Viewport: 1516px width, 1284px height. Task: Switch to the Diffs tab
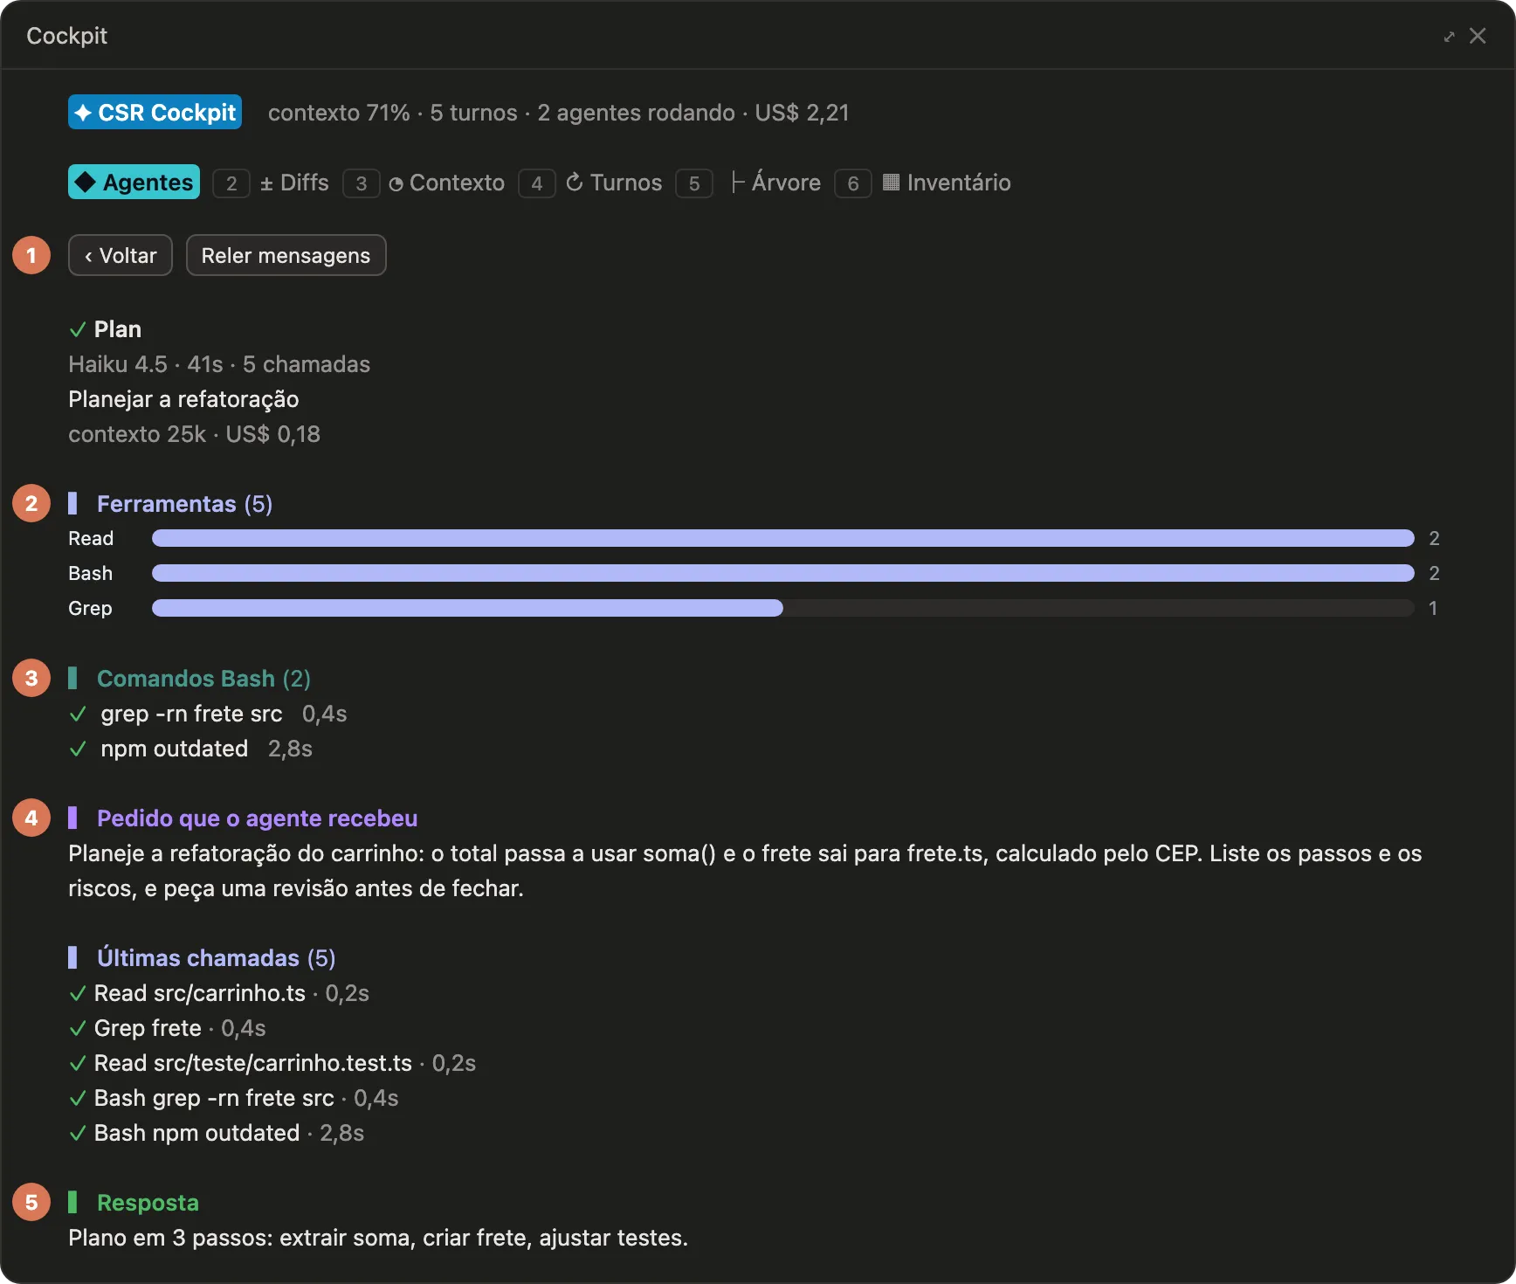tap(294, 183)
